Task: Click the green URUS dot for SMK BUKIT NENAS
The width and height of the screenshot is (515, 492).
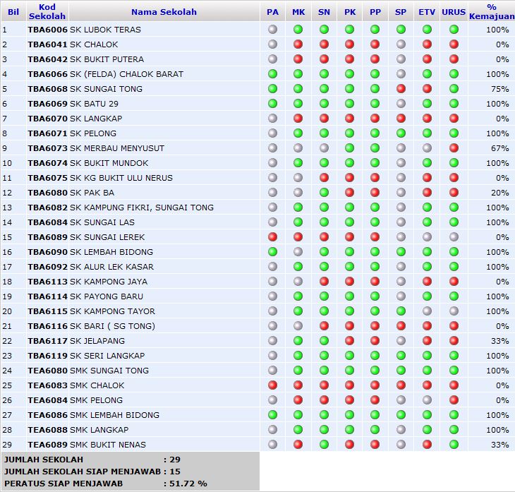Action: (454, 444)
